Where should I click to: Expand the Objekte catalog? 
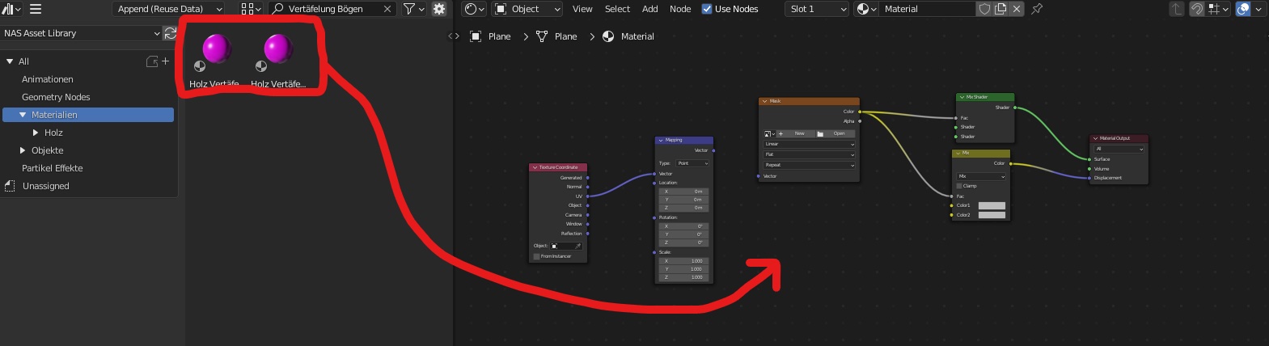[23, 150]
